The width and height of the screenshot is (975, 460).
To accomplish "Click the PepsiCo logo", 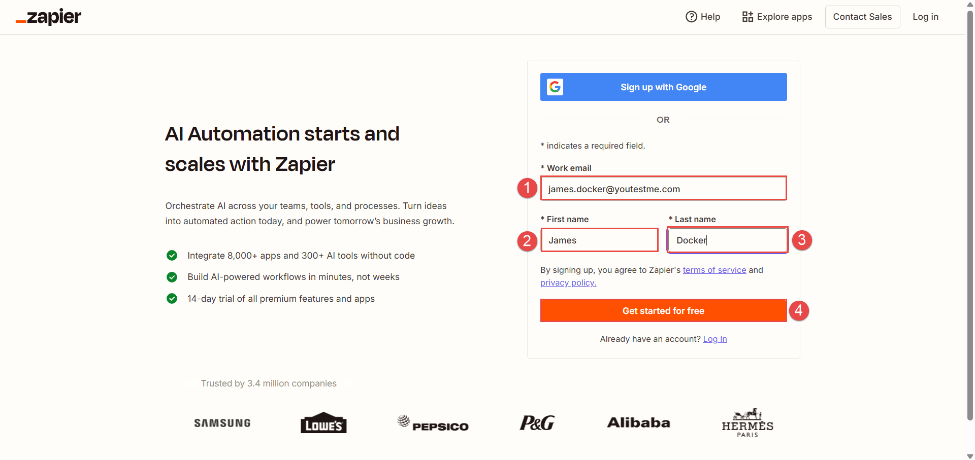I will (433, 423).
